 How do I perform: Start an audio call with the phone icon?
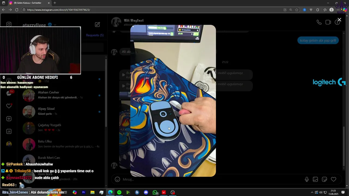click(319, 22)
